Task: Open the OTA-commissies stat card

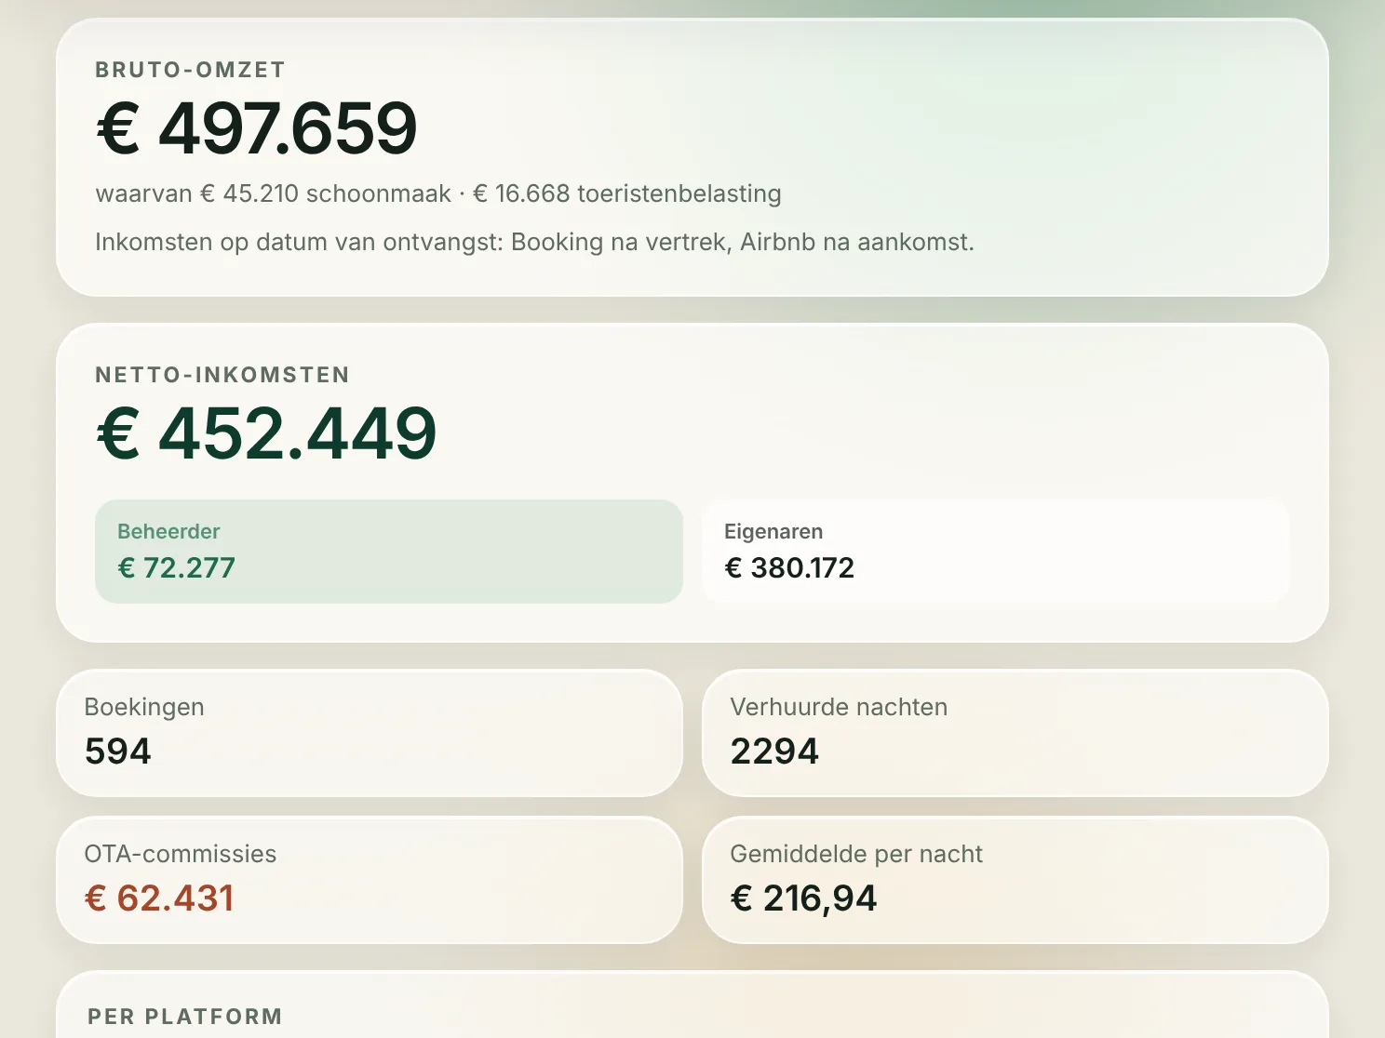Action: click(370, 880)
